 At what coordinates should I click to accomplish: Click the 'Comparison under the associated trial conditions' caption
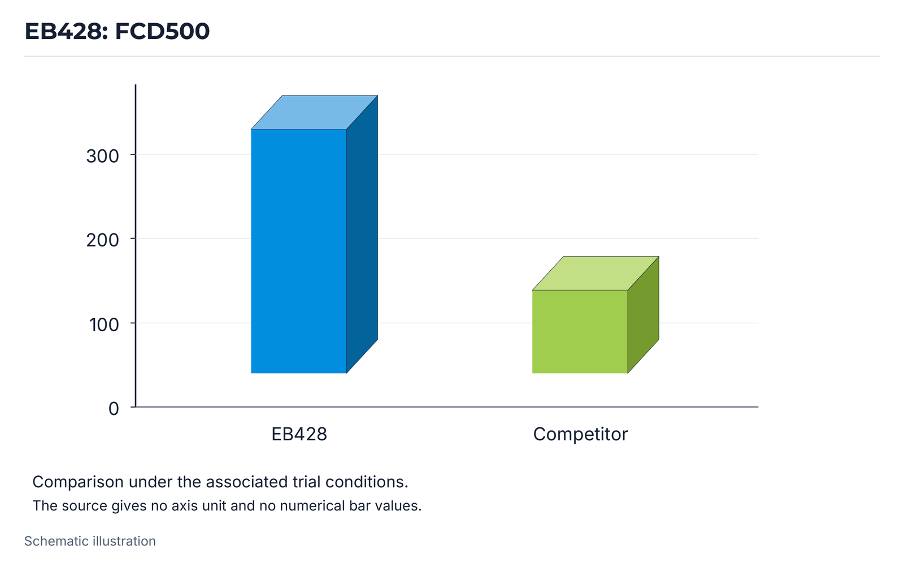(220, 482)
